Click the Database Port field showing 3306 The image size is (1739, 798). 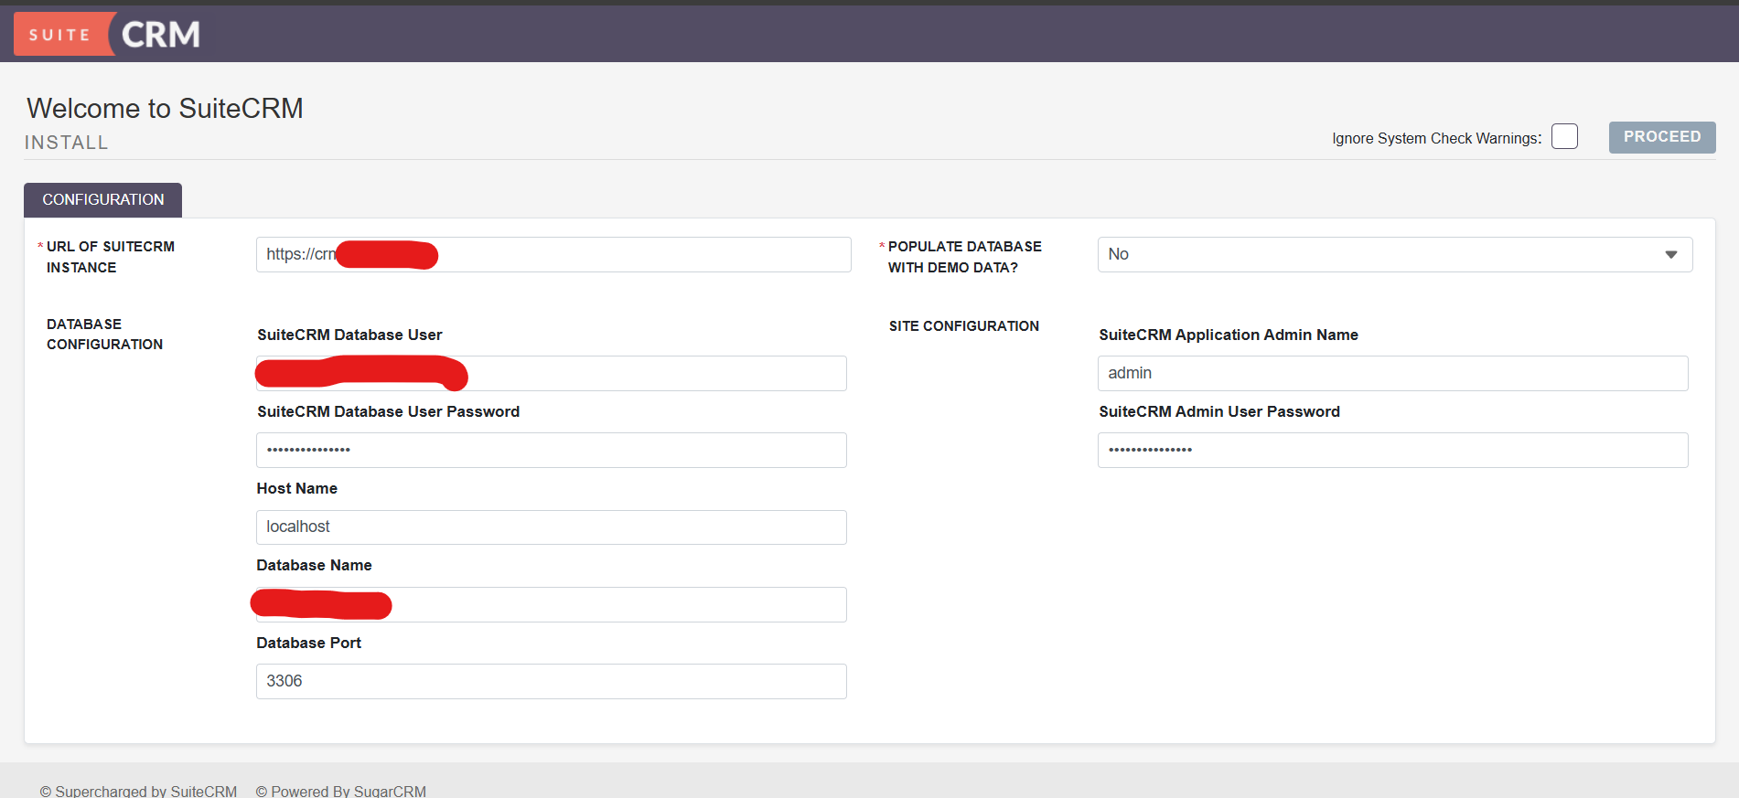(552, 681)
